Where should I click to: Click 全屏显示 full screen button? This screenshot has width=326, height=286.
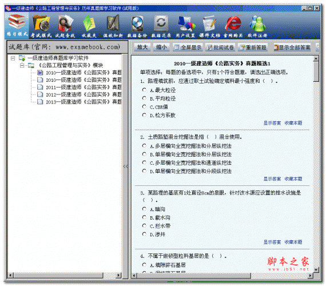pos(188,47)
